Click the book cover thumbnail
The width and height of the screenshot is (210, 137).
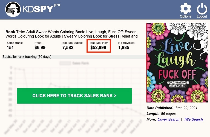click(176, 62)
